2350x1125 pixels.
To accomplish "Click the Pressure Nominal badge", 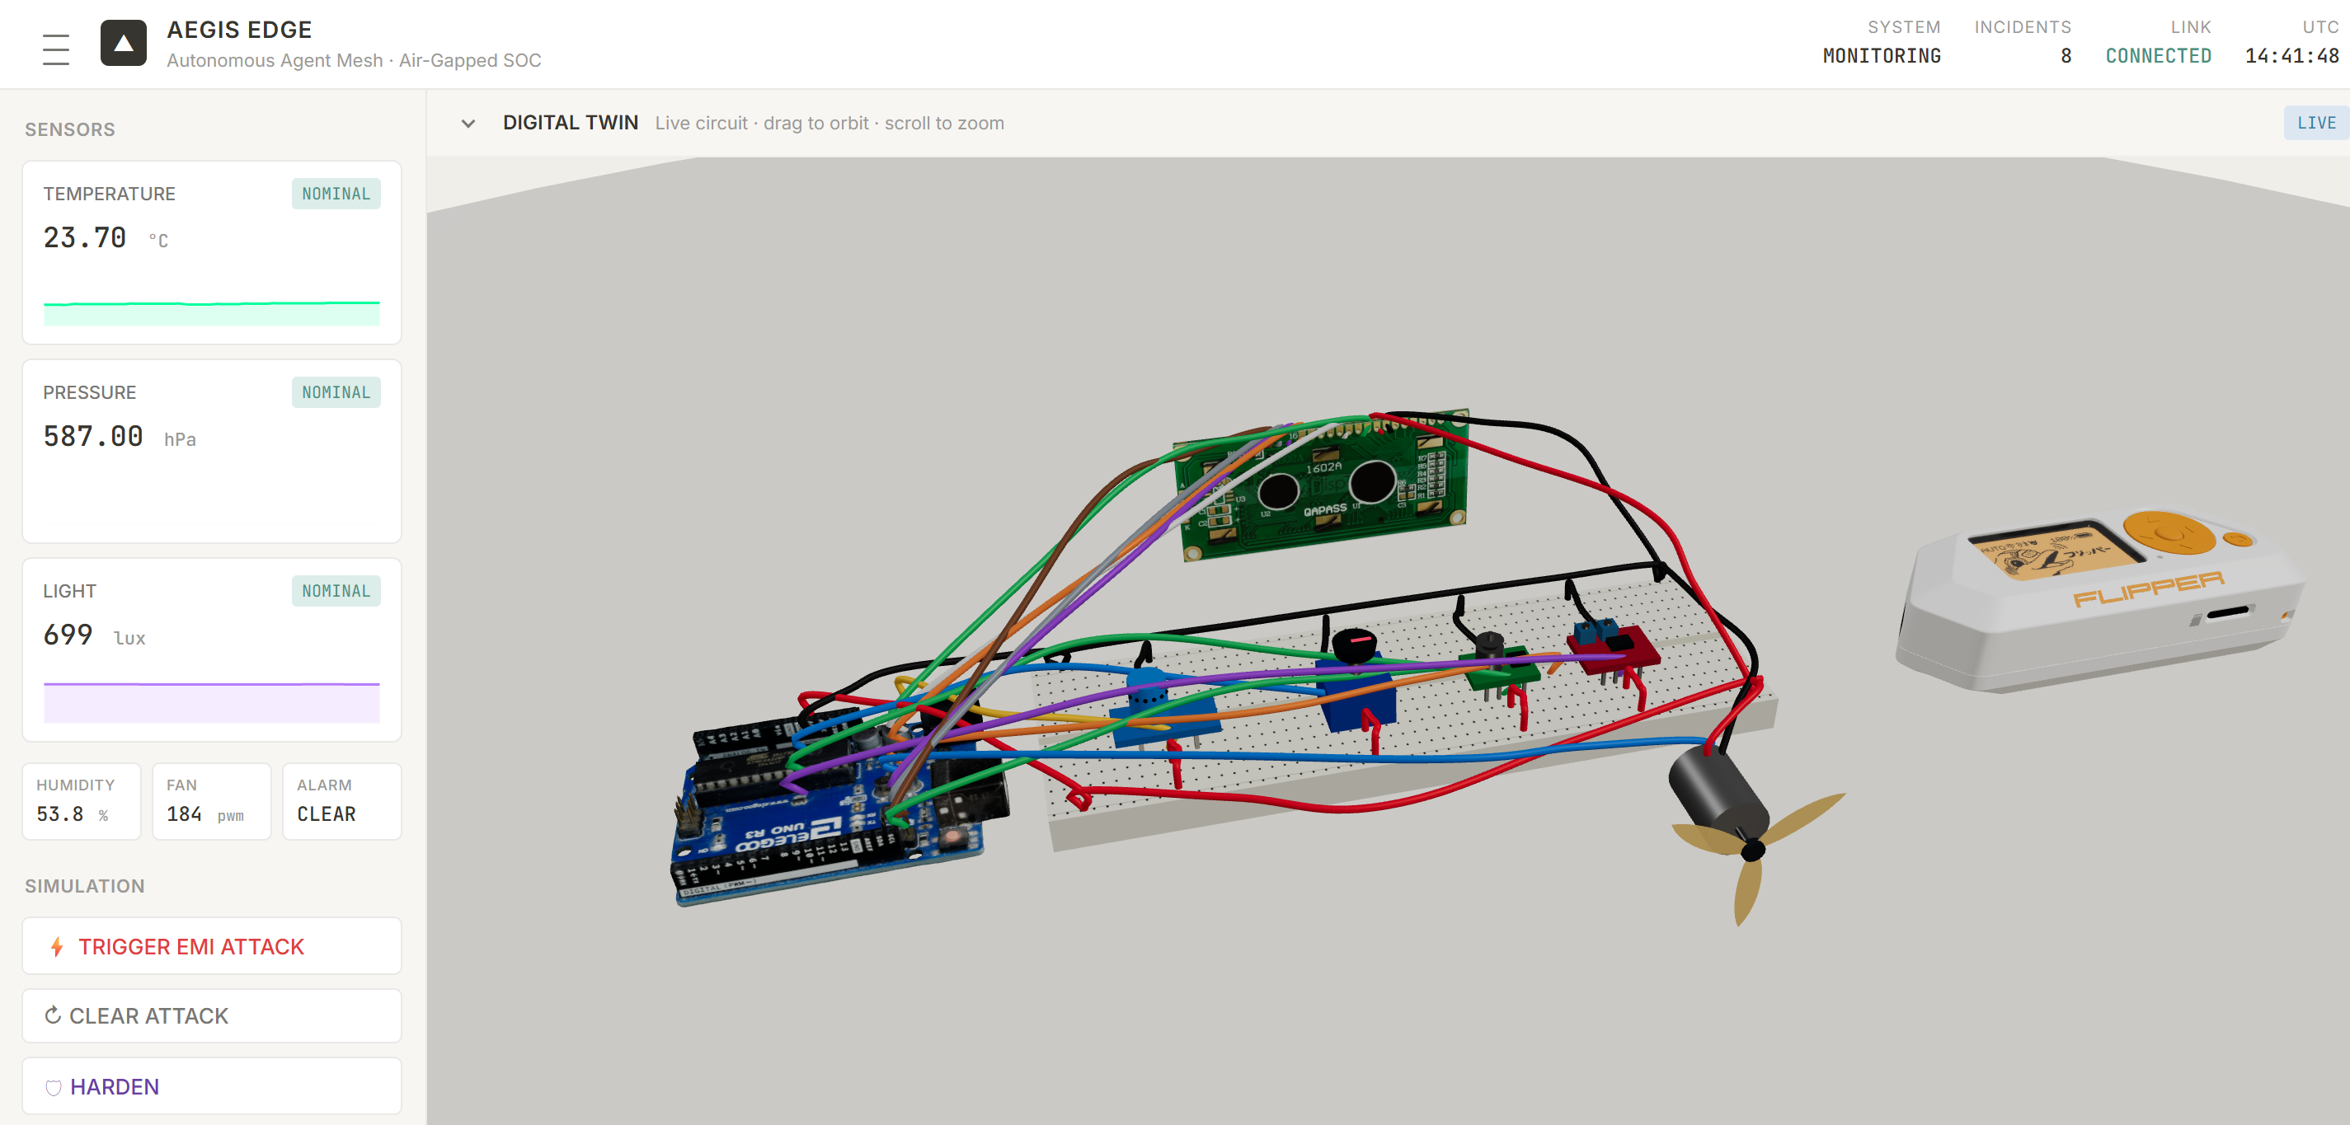I will (336, 392).
